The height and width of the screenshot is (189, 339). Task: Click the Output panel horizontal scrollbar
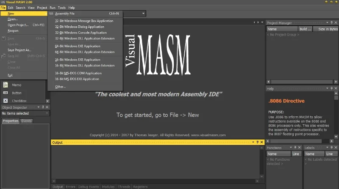click(x=156, y=181)
